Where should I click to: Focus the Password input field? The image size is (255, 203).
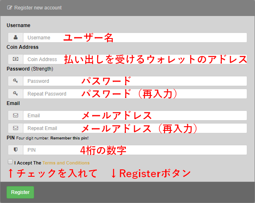click(x=135, y=81)
